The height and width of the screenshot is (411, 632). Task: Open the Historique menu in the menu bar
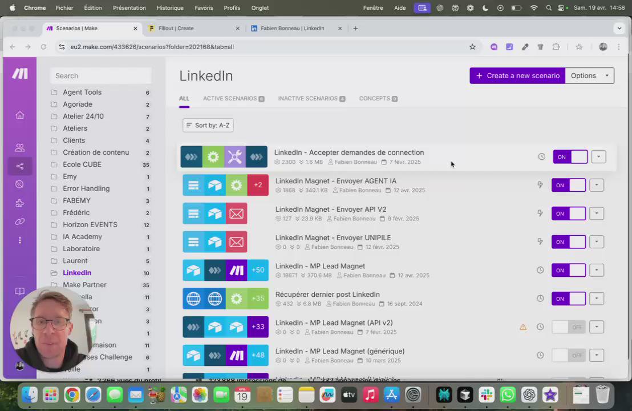coord(170,7)
